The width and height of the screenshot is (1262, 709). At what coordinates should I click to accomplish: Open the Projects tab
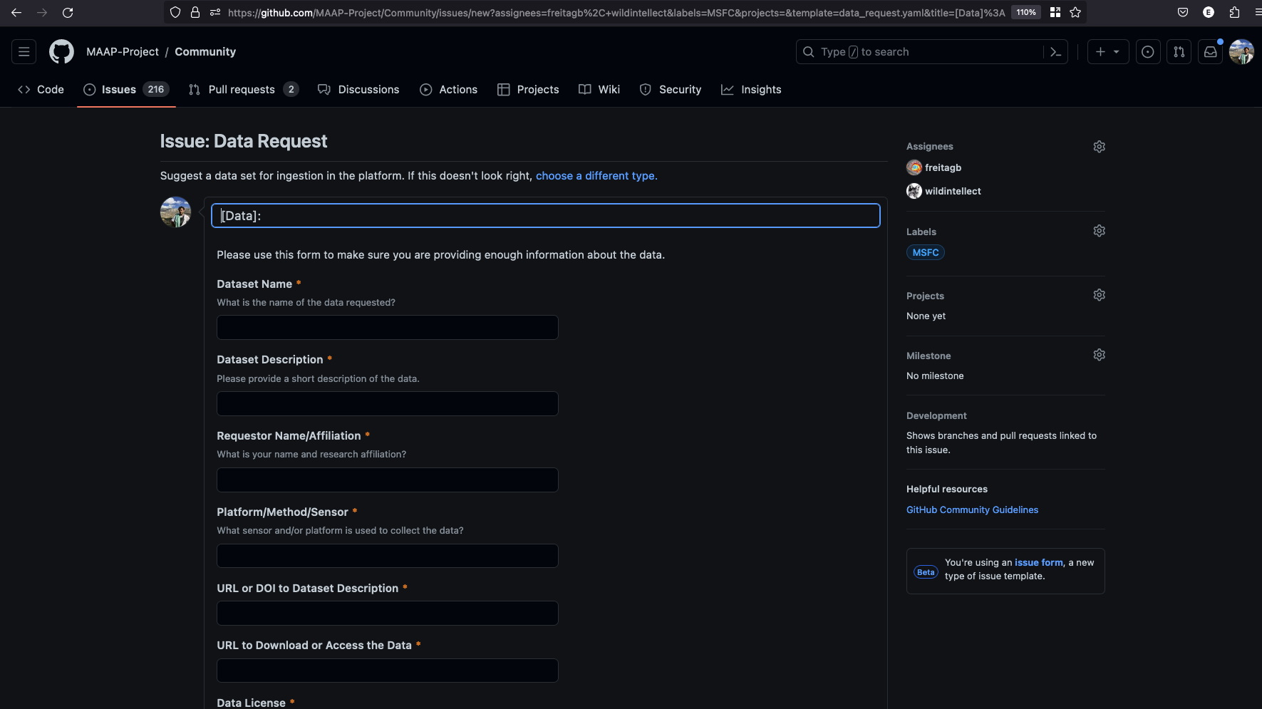[x=528, y=90]
